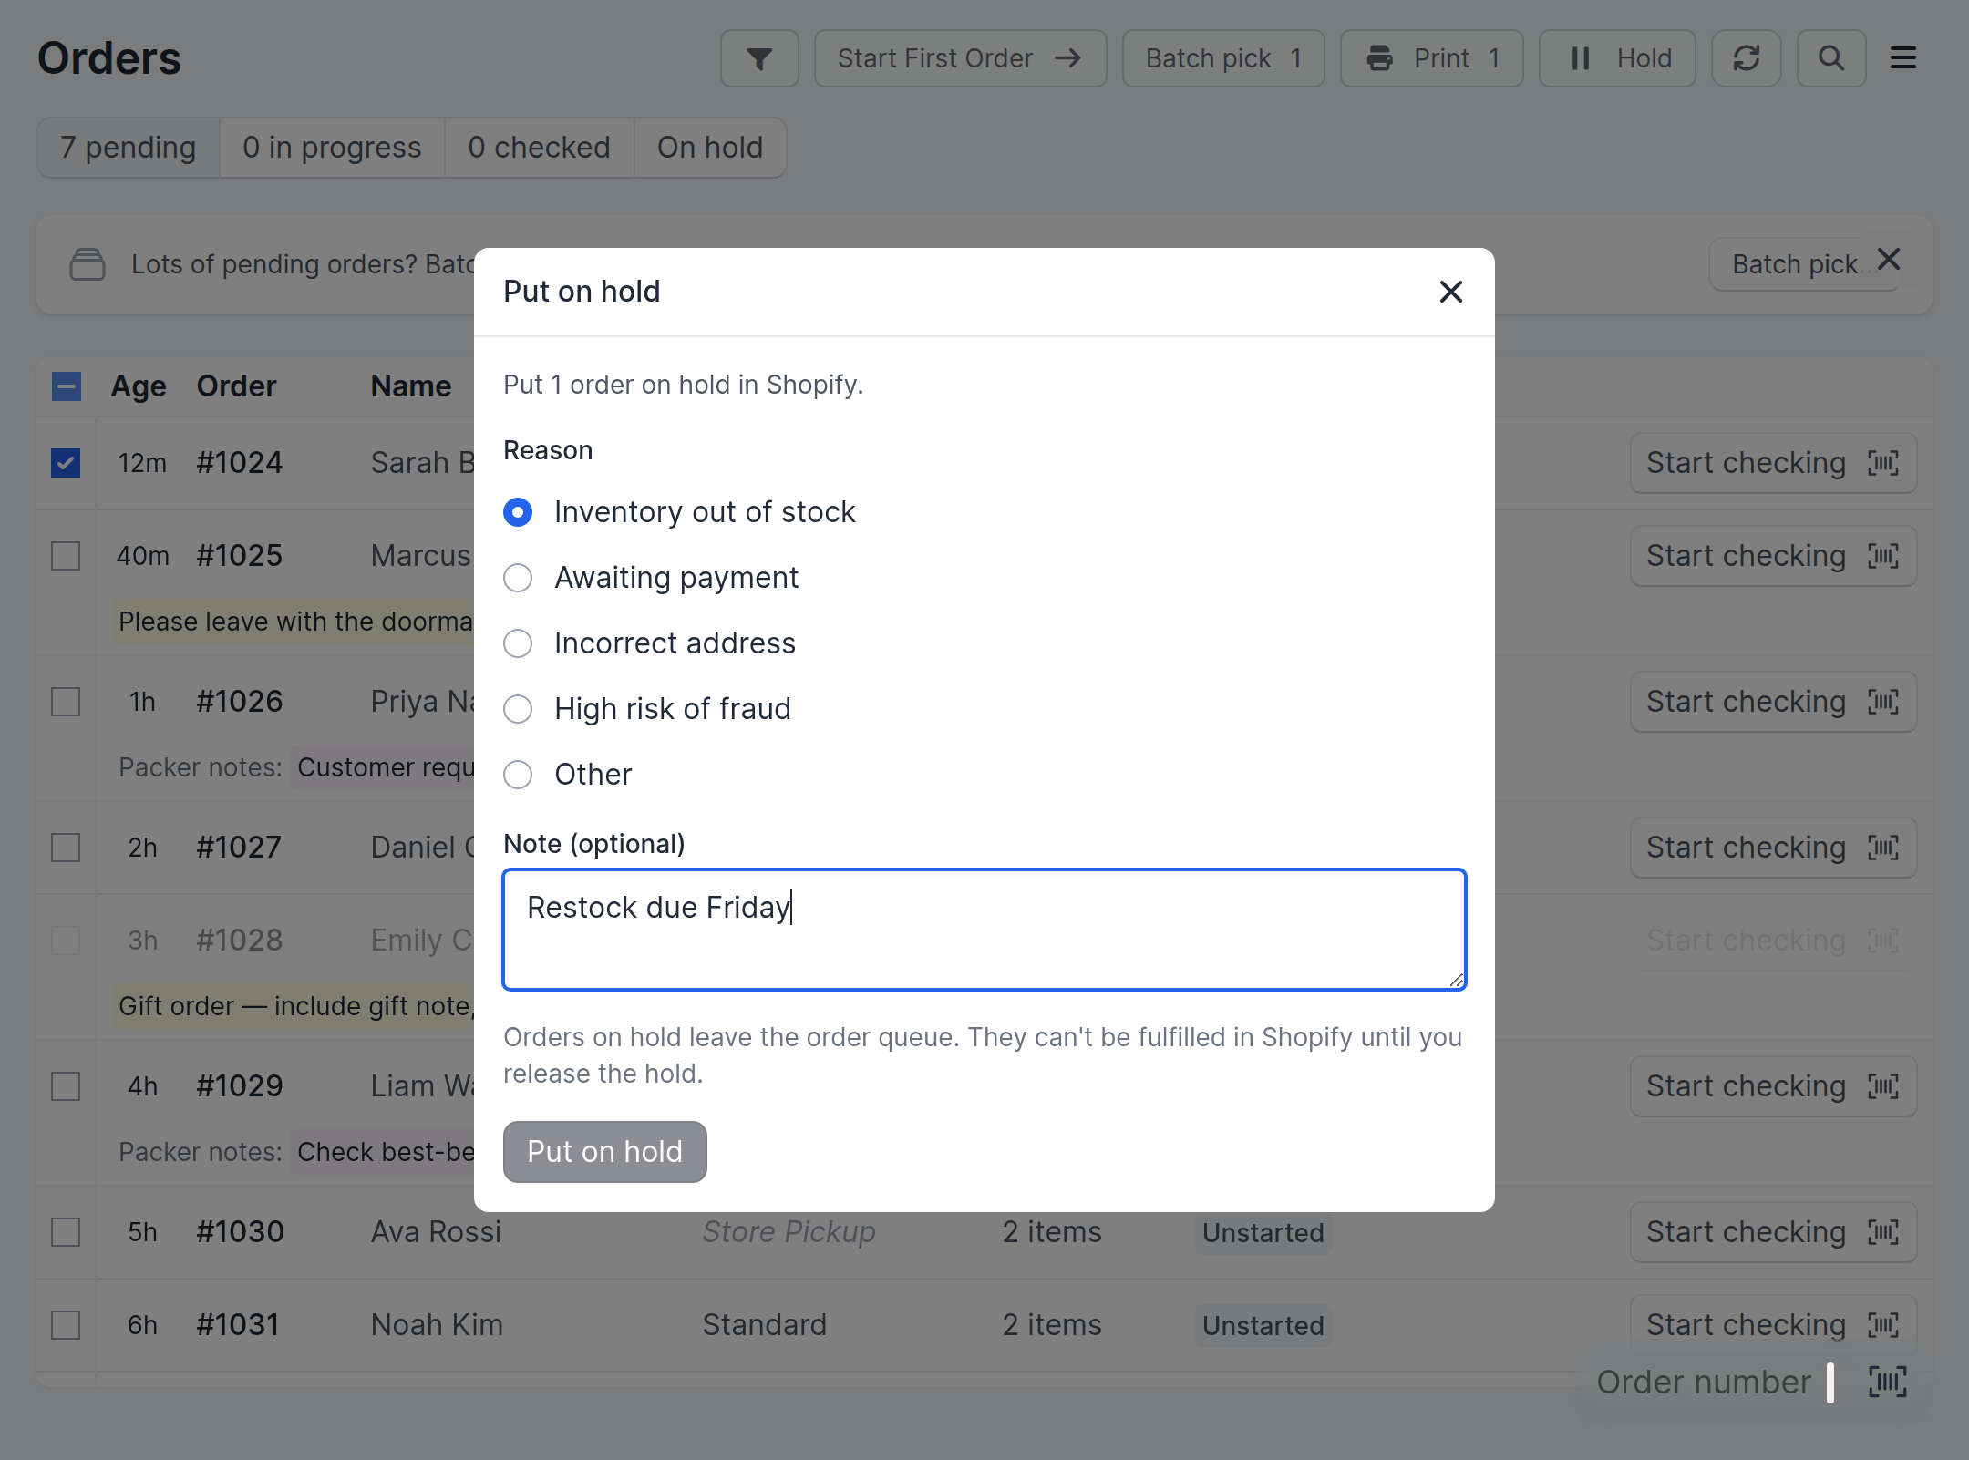The width and height of the screenshot is (1969, 1460).
Task: Check order #1026 checkbox
Action: (66, 702)
